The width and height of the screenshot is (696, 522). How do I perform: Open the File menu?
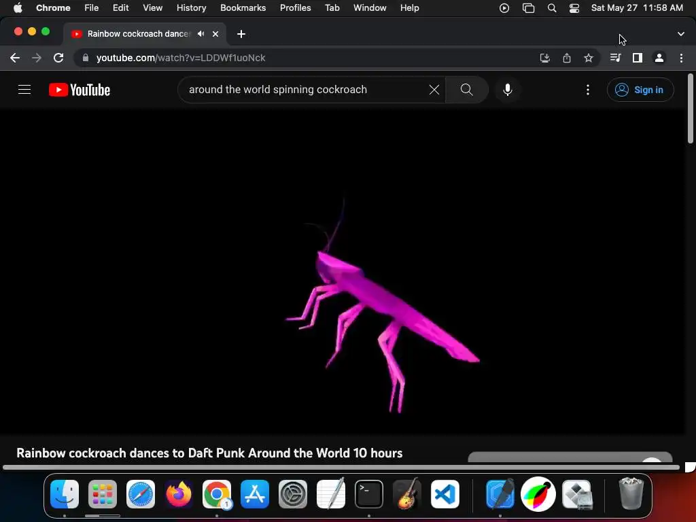click(x=92, y=8)
